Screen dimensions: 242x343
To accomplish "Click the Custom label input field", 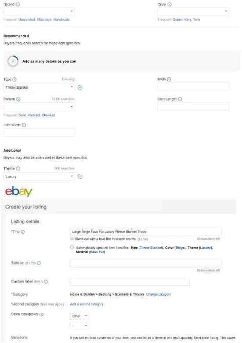I will 130,282.
